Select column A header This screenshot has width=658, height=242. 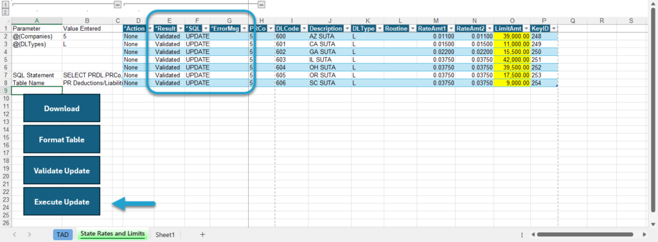(37, 21)
